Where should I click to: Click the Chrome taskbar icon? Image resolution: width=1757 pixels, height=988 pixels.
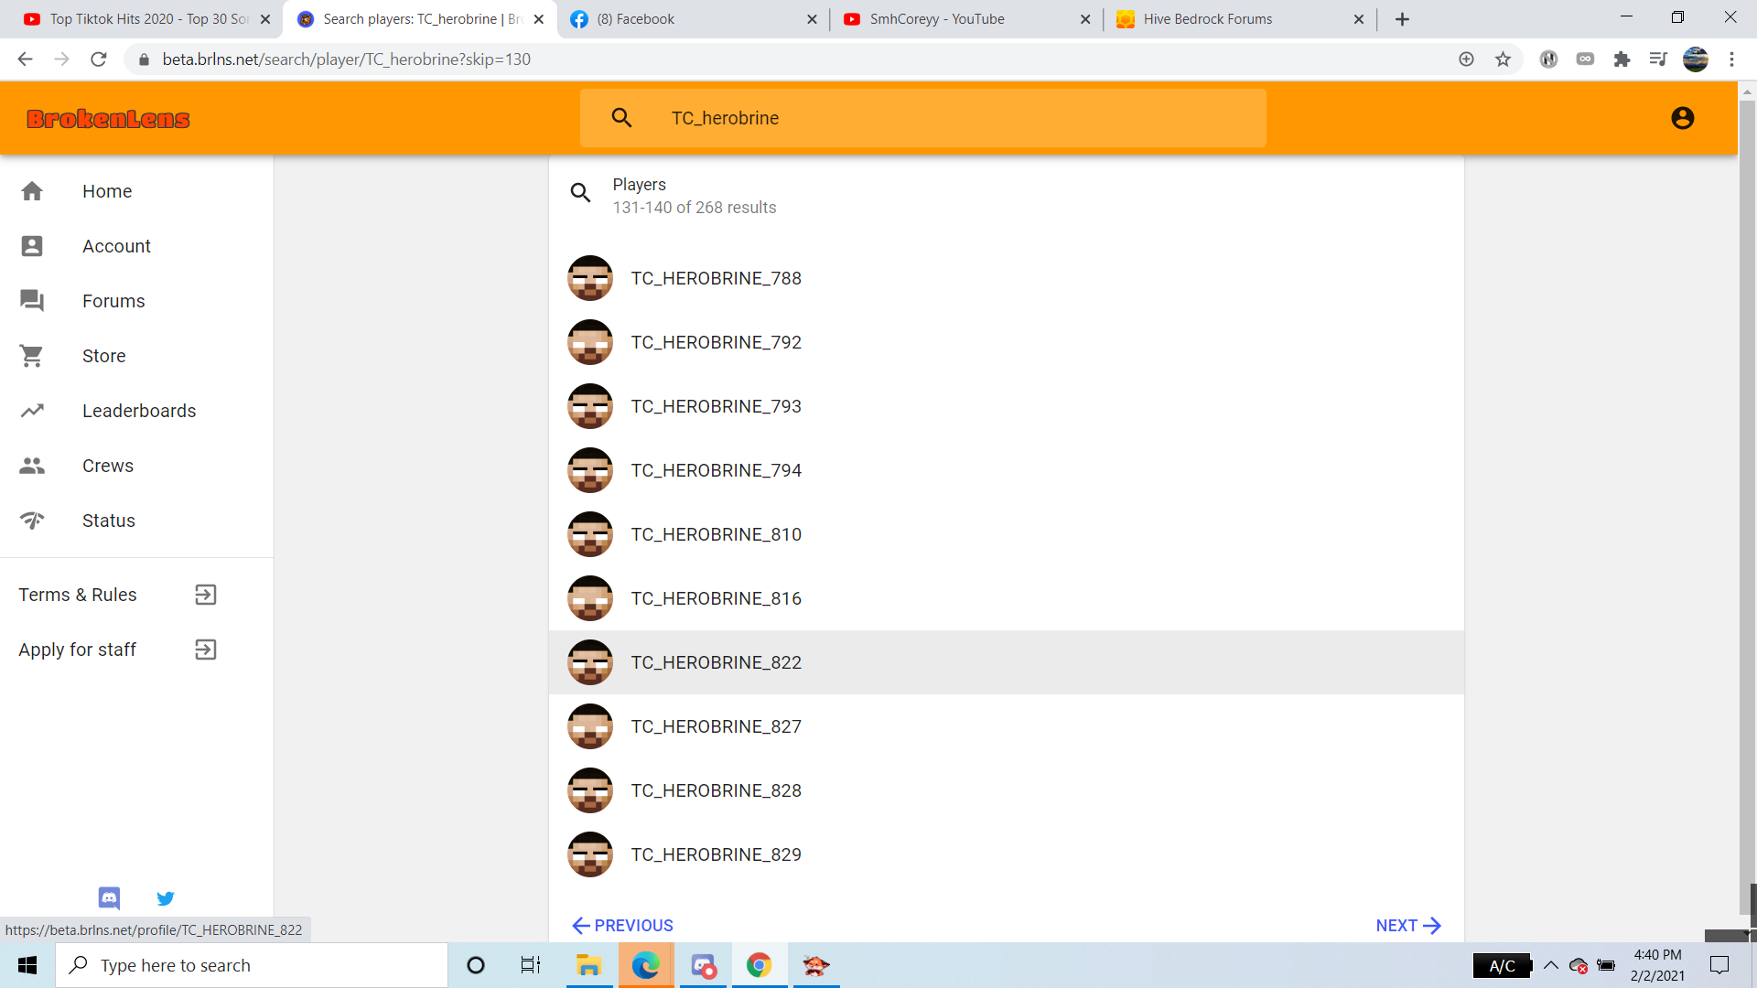[759, 965]
